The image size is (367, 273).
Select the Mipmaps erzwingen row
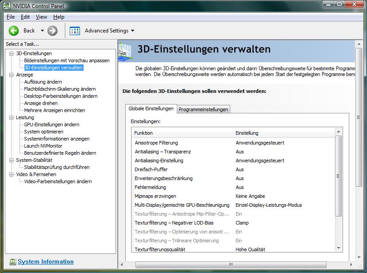pos(233,196)
